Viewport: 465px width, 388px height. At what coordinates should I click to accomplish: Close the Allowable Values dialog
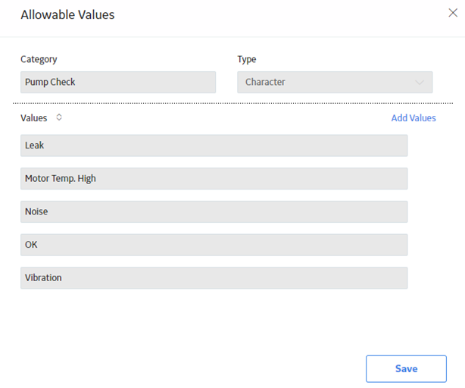(453, 13)
